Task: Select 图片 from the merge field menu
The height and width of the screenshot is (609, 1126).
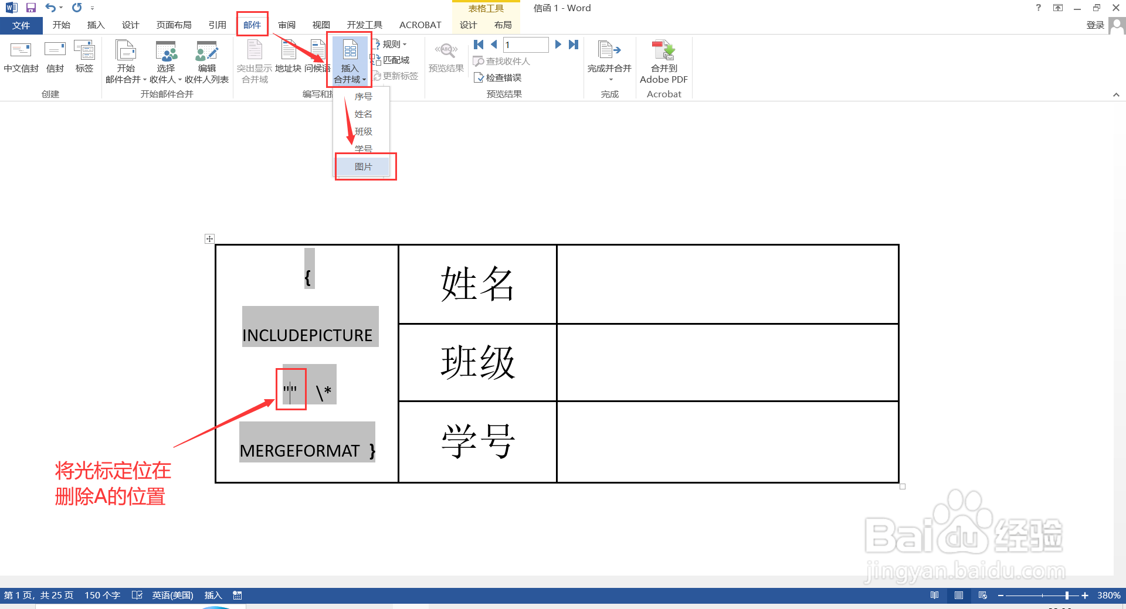Action: [x=362, y=166]
